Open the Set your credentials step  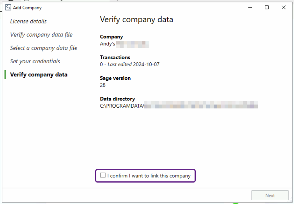pos(35,61)
